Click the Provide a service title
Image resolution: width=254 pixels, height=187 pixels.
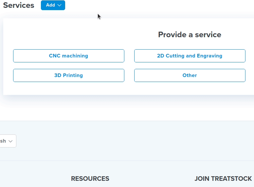(x=190, y=35)
